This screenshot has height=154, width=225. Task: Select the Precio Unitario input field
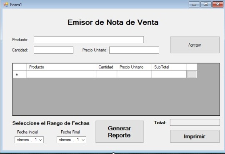point(134,50)
